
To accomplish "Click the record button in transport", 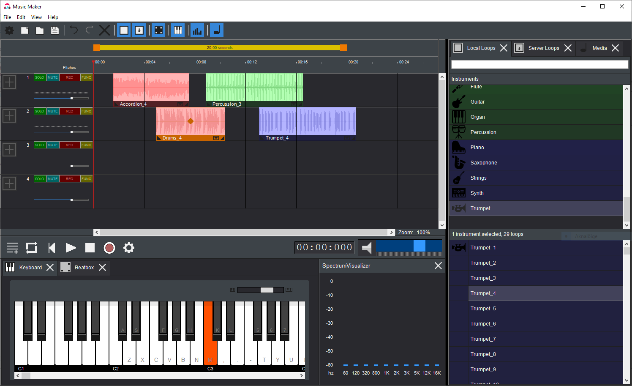I will pos(109,248).
